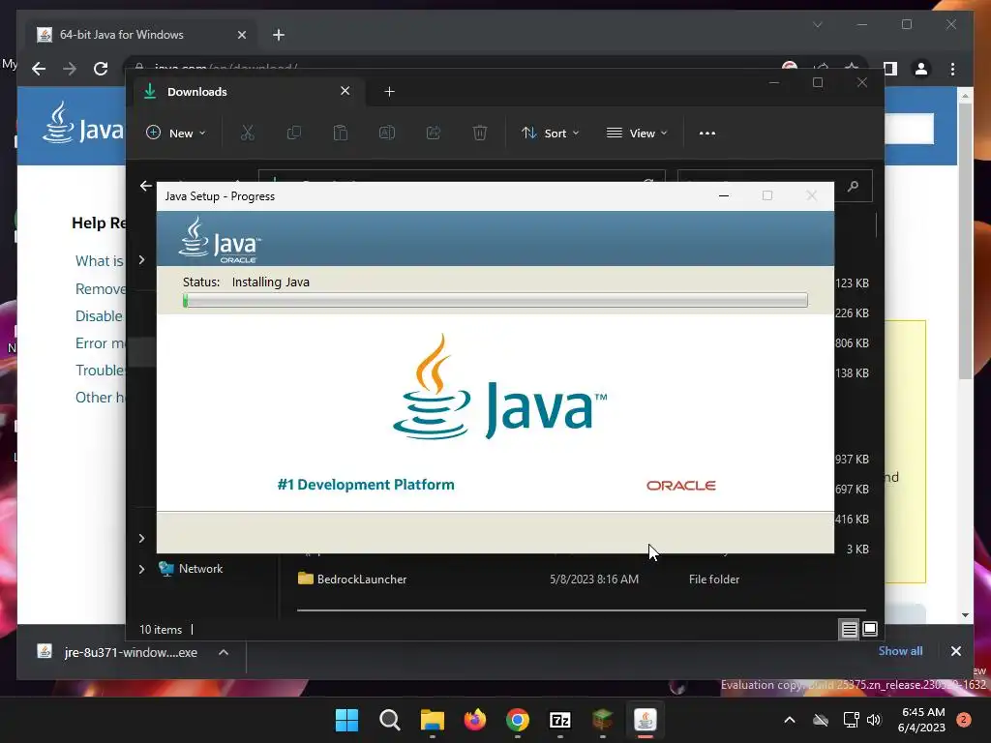This screenshot has height=743, width=991.
Task: Click the Java logo on webpage
Action: [83, 123]
